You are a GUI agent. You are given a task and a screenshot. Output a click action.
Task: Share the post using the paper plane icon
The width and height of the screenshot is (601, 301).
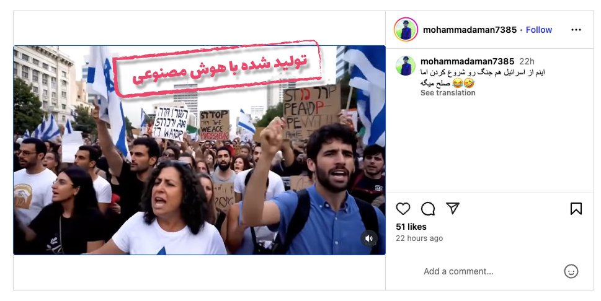click(453, 208)
